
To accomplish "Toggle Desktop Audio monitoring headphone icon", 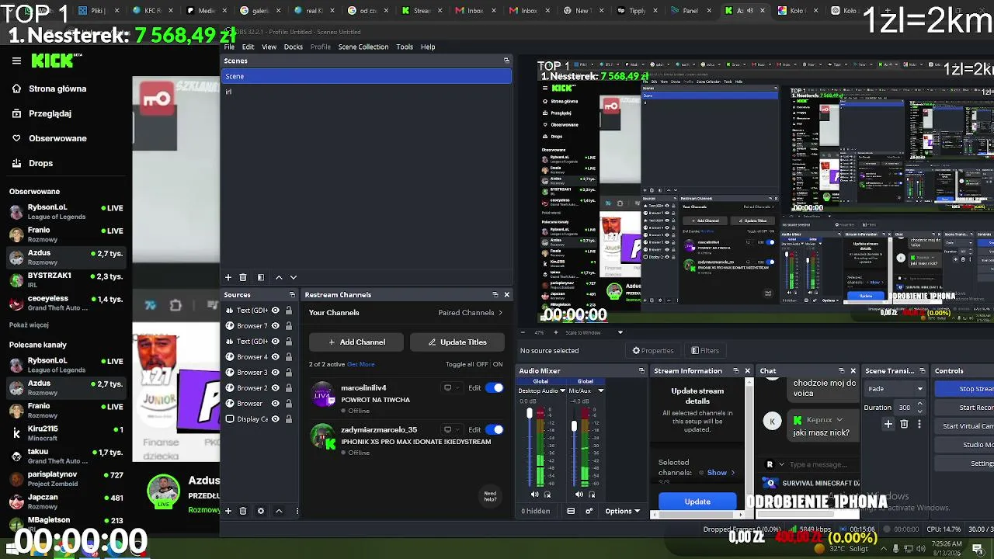I will click(x=547, y=495).
